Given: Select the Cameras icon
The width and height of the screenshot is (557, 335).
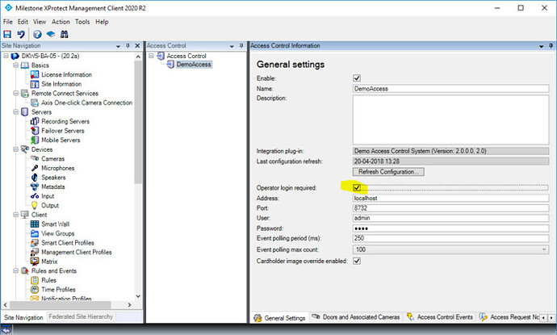Looking at the screenshot, I should click(x=35, y=158).
